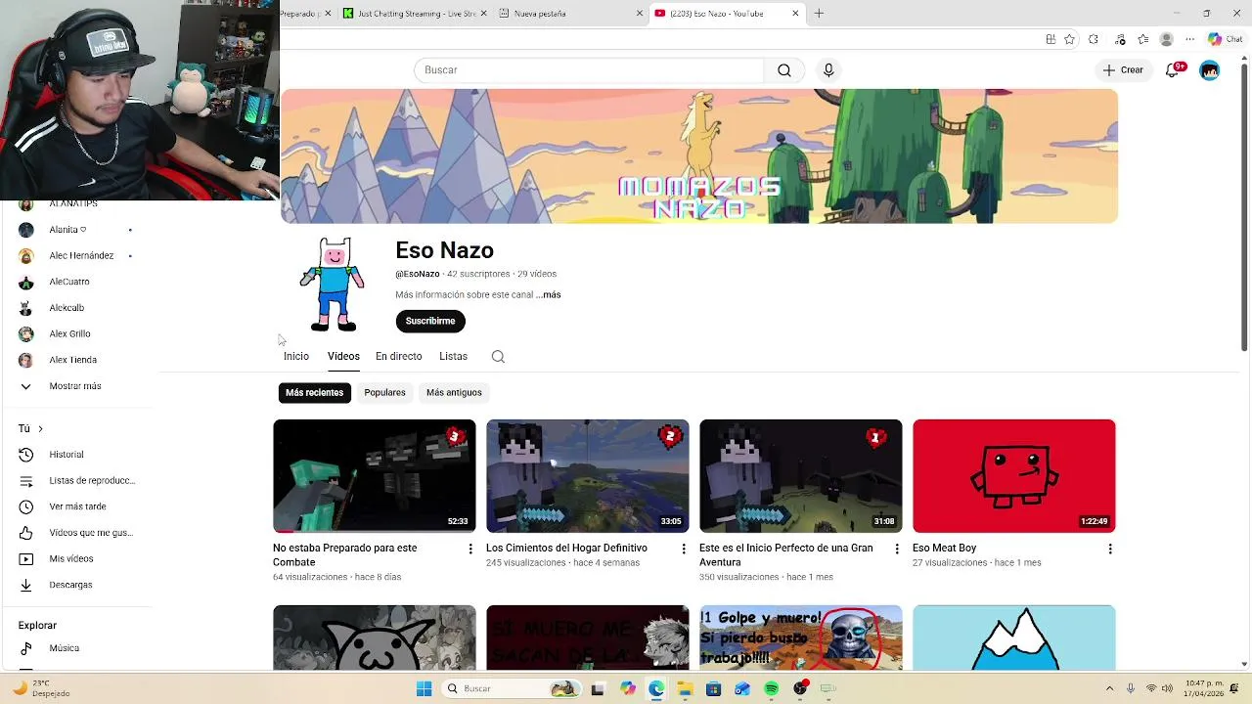Image resolution: width=1252 pixels, height=704 pixels.
Task: Search within the Eso Nazo channel
Action: [x=498, y=357]
